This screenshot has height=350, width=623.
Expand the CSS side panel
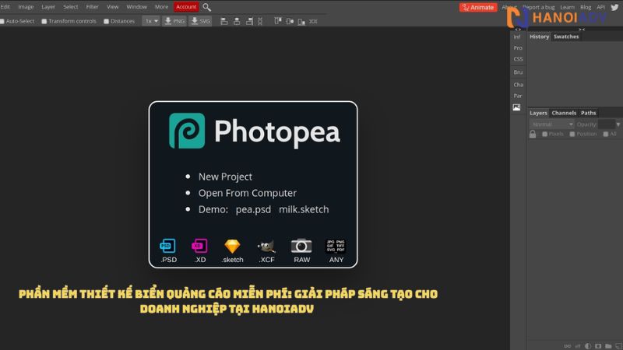click(518, 59)
